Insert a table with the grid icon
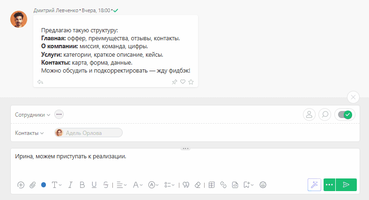The image size is (369, 200). coord(212,185)
